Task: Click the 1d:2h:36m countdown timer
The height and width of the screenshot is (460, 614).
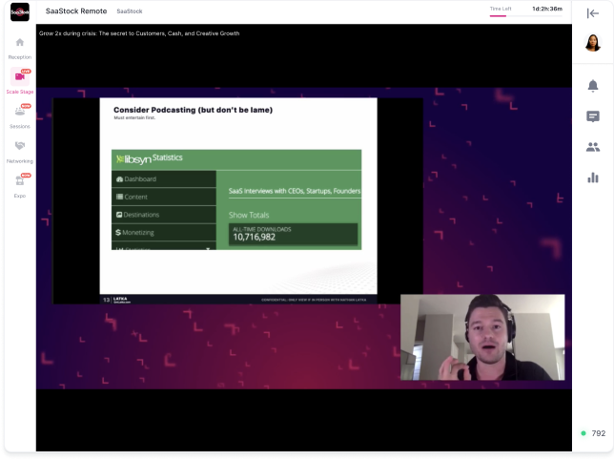Action: pyautogui.click(x=546, y=9)
